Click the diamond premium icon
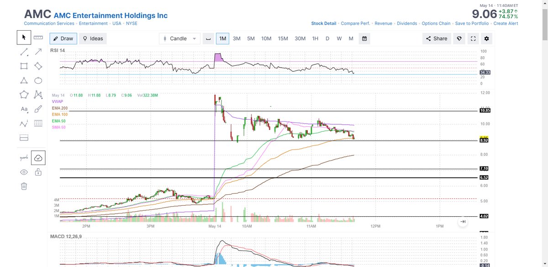 (459, 38)
